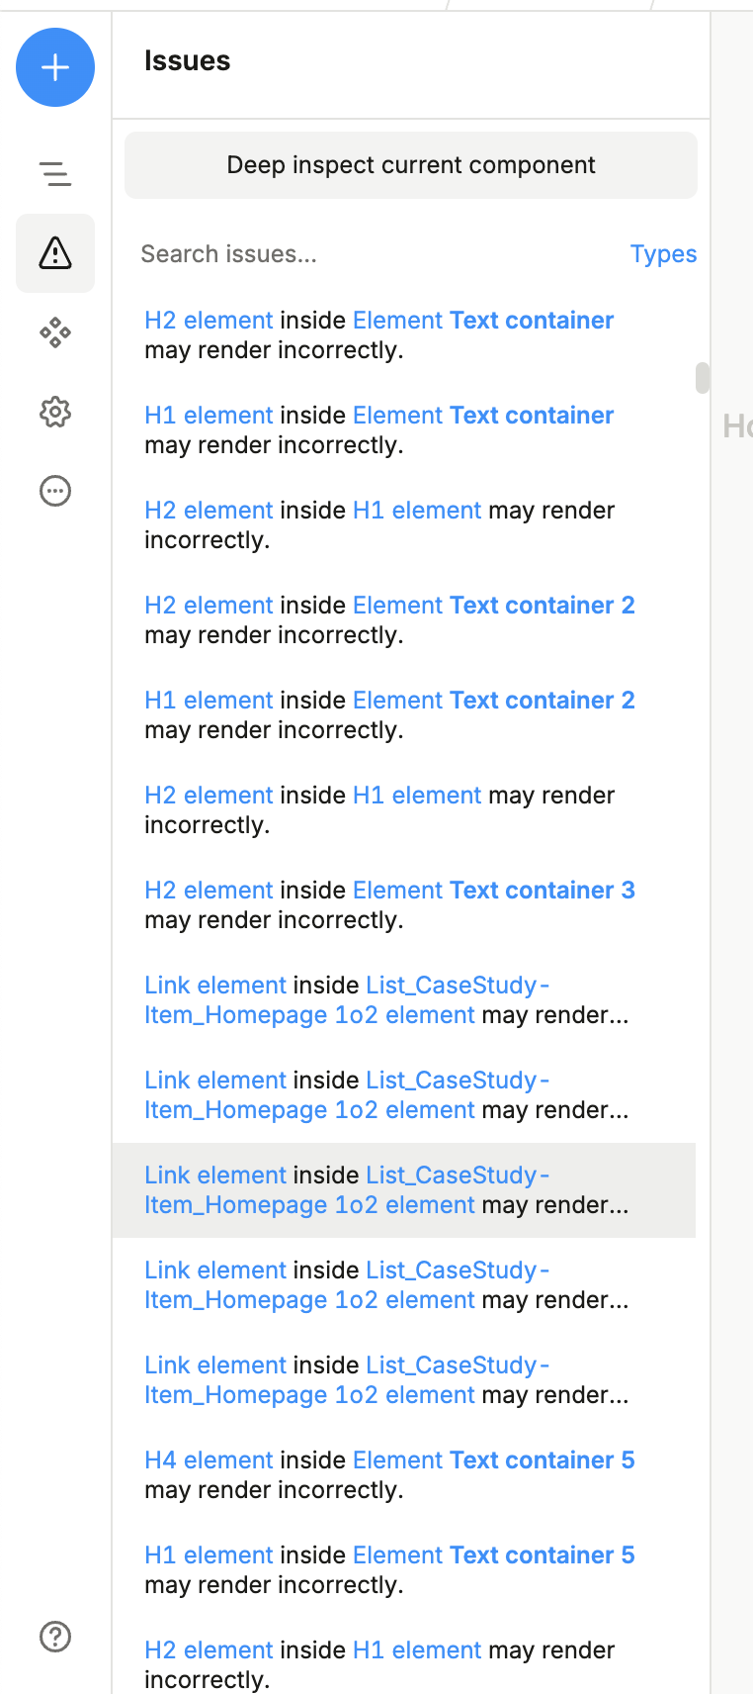Open the help question mark icon
Image resolution: width=753 pixels, height=1694 pixels.
tap(55, 1637)
